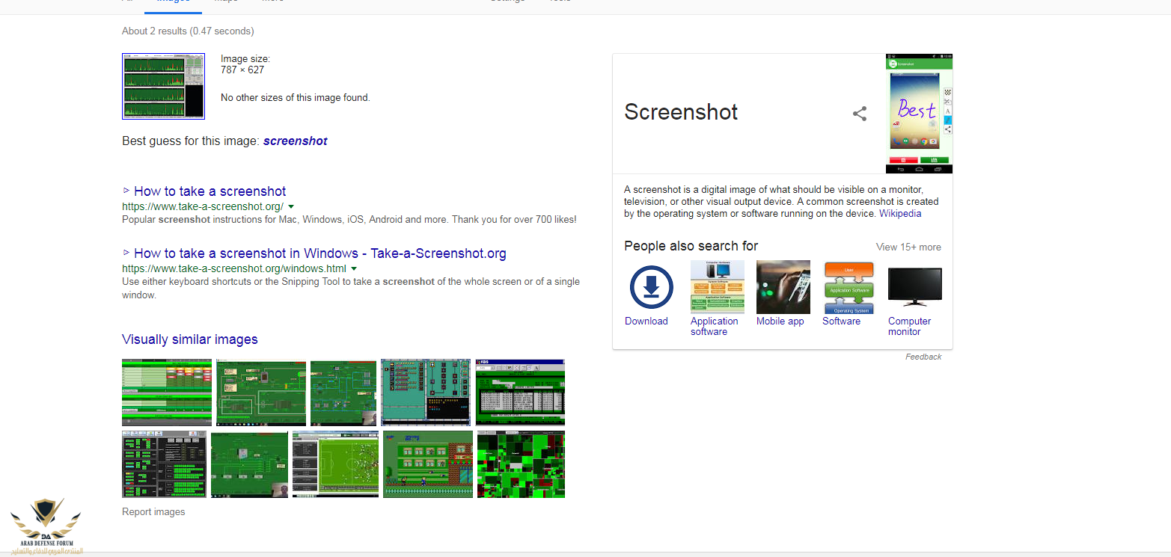
Task: Open the 'How to take a screenshot' result
Action: coord(210,191)
